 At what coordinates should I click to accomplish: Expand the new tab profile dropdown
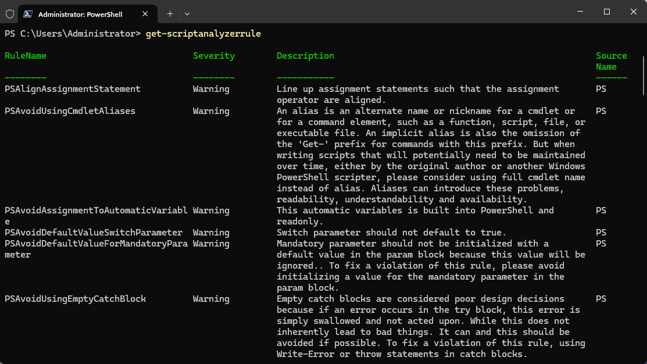pyautogui.click(x=187, y=13)
